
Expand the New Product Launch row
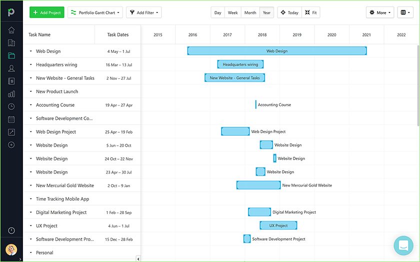[x=31, y=91]
